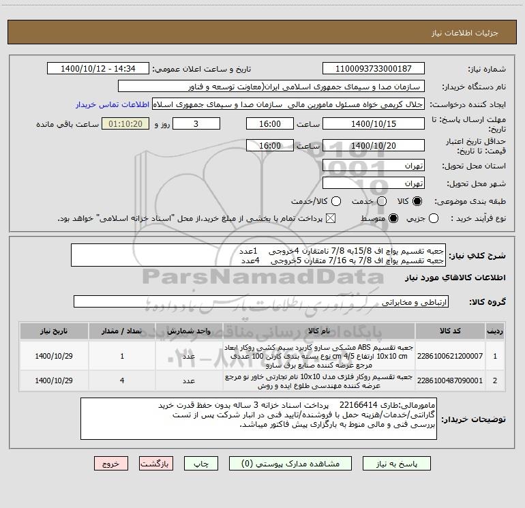The width and height of the screenshot is (525, 508).
Task: Click the days remaining field showing 3
Action: (196, 124)
